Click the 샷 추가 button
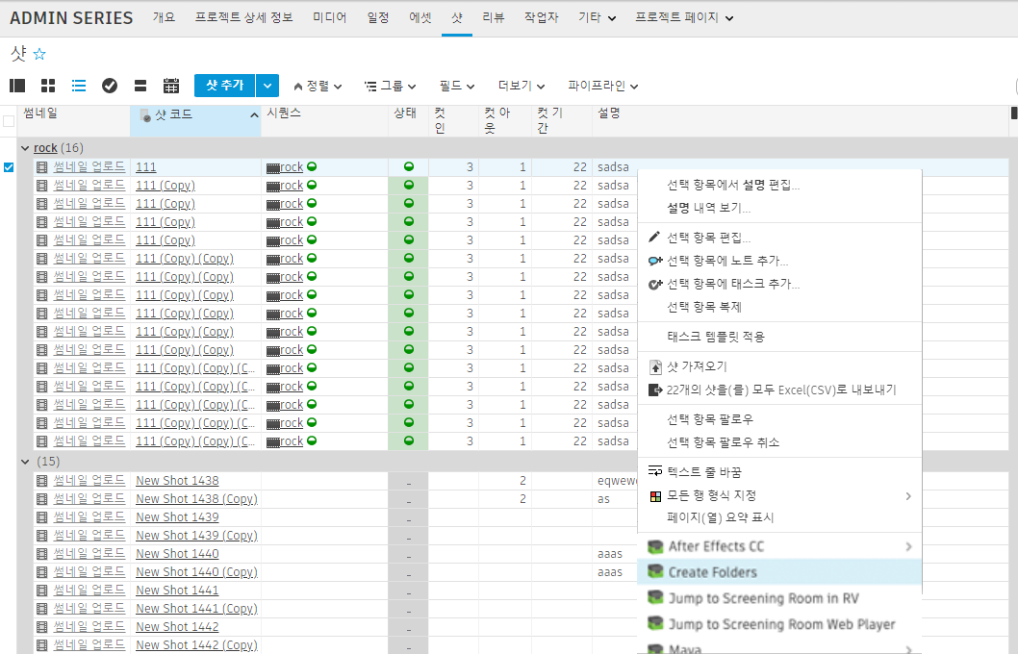1018x654 pixels. pos(224,86)
